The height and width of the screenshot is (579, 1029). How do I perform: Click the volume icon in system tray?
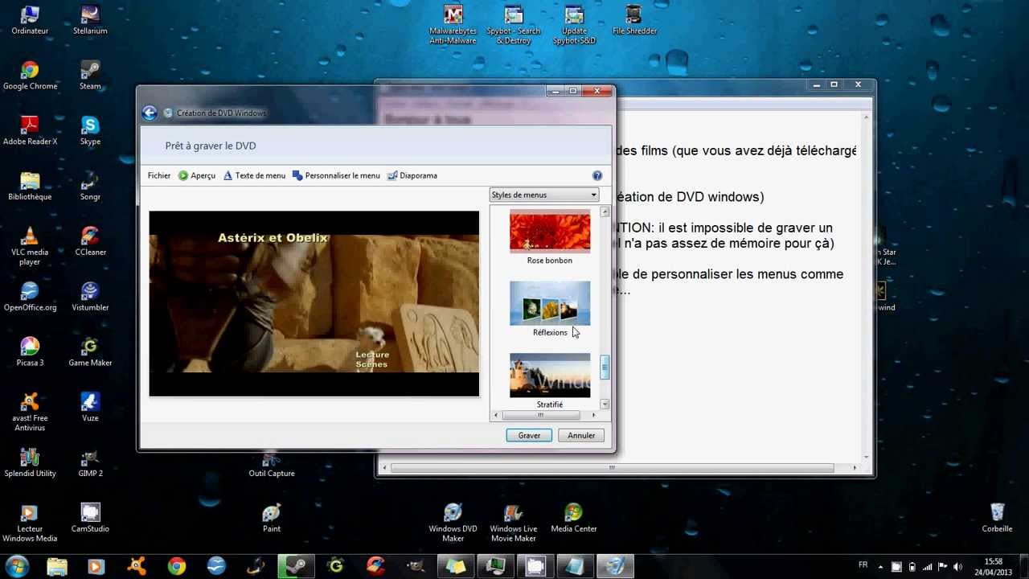pos(957,567)
